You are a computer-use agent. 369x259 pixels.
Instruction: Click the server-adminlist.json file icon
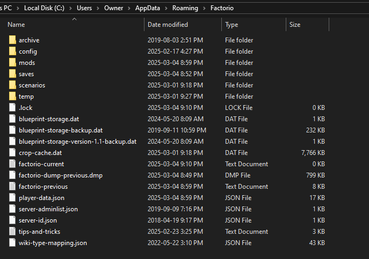[12, 209]
